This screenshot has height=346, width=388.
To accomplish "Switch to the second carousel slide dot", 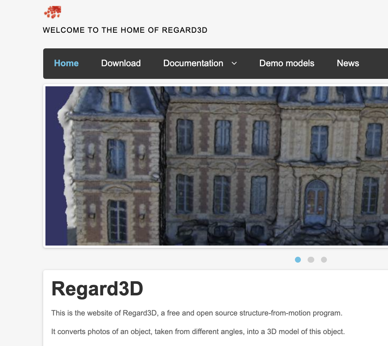I will 311,260.
